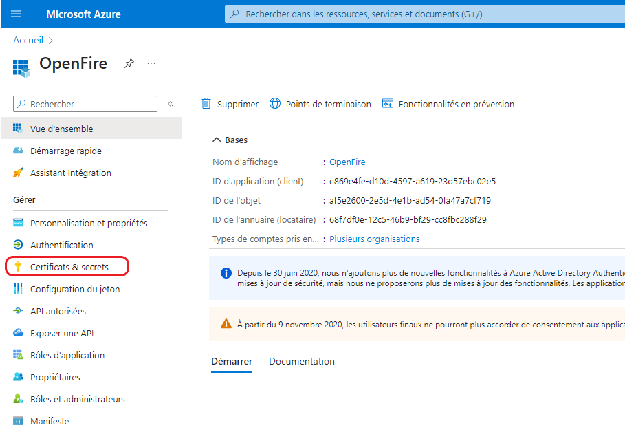The width and height of the screenshot is (625, 434).
Task: Click the 9 novembre 2020 warning message
Action: pos(431,325)
